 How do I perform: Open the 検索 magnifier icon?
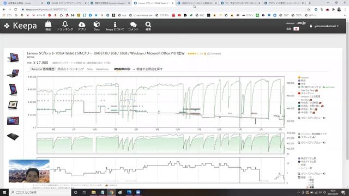click(x=148, y=26)
